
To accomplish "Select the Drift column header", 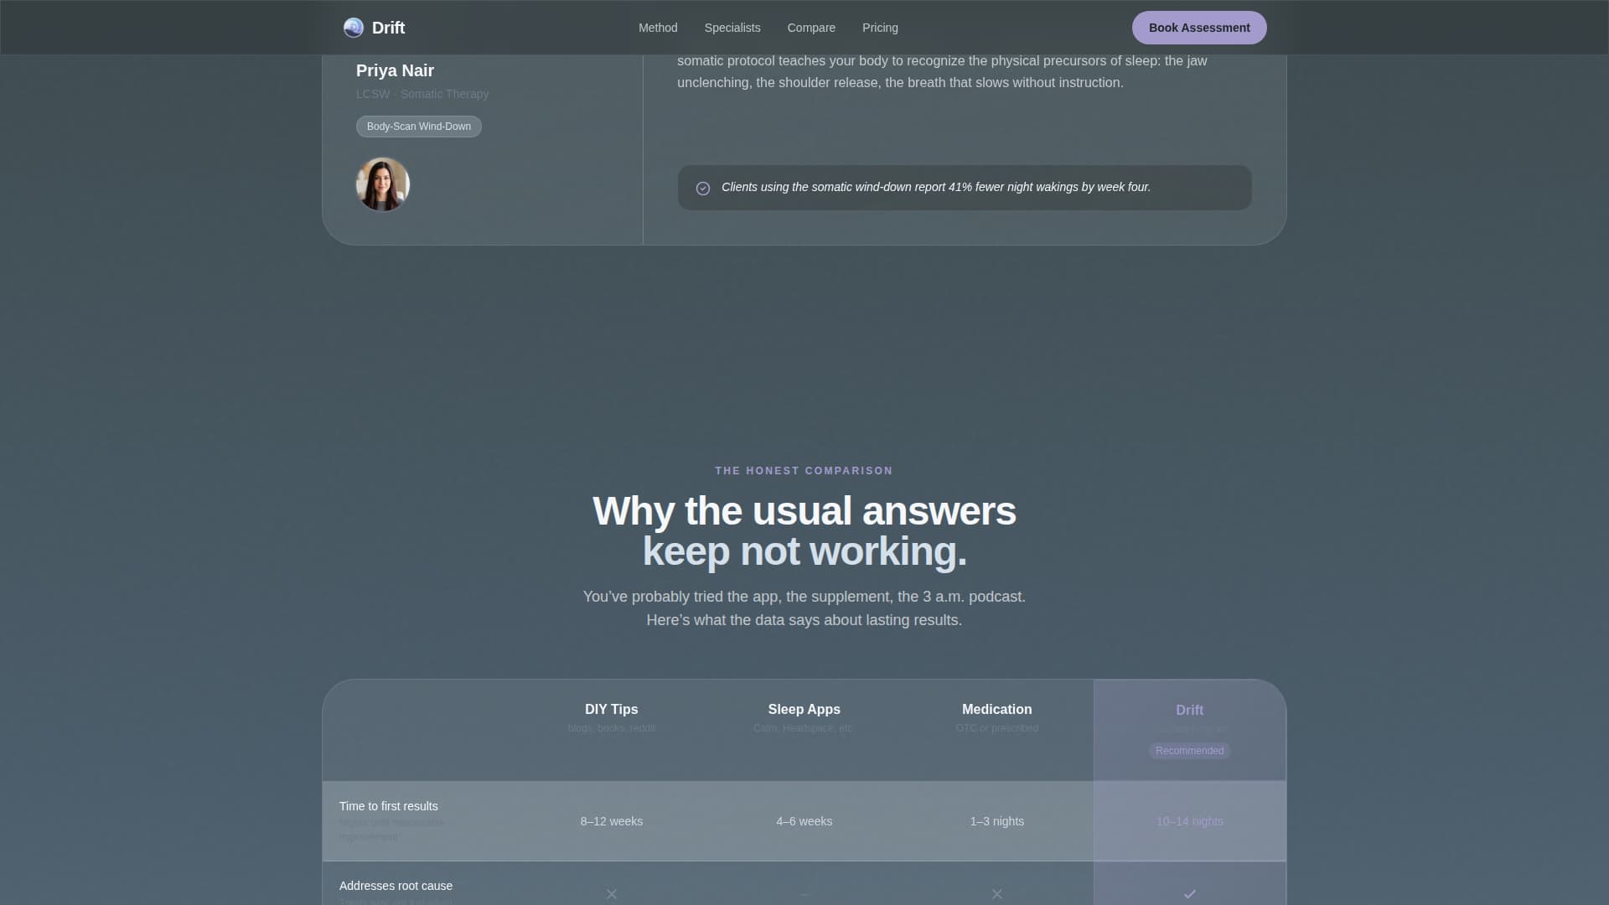I will [1189, 711].
